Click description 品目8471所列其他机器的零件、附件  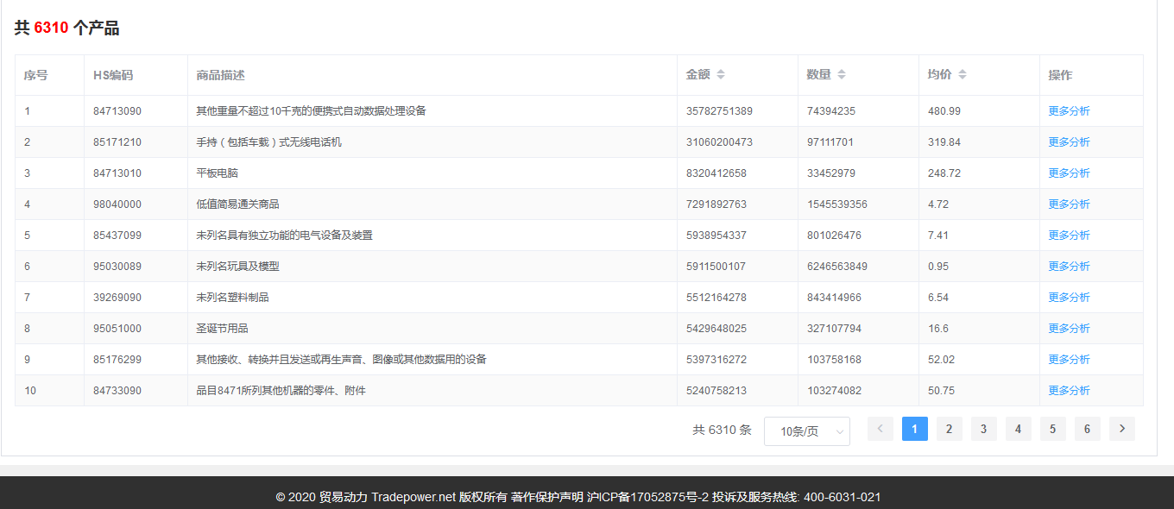281,391
